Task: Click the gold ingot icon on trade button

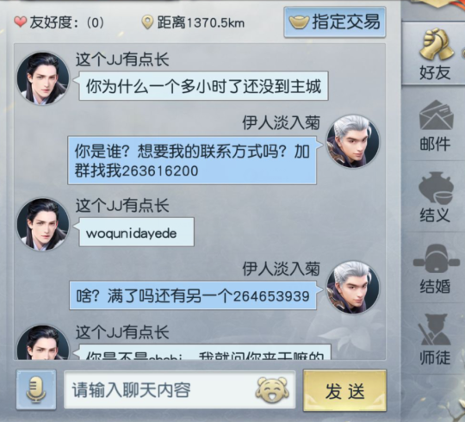Action: (299, 22)
